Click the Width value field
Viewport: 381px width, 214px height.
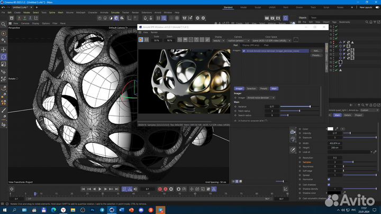[335, 143]
